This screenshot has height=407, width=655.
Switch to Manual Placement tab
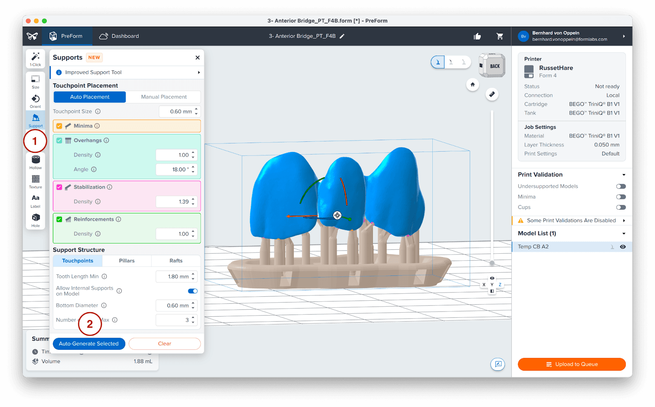point(164,97)
